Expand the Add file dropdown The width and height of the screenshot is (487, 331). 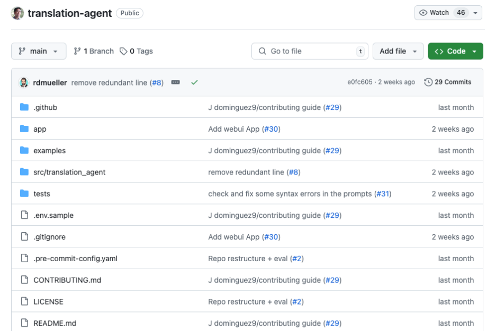[398, 51]
